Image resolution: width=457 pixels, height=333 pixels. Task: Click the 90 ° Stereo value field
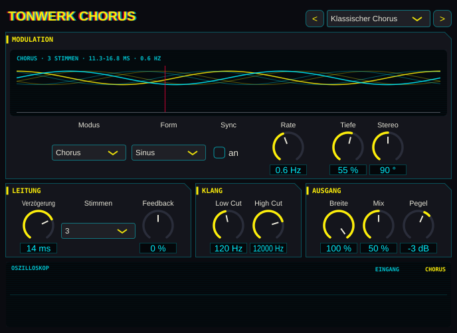388,170
